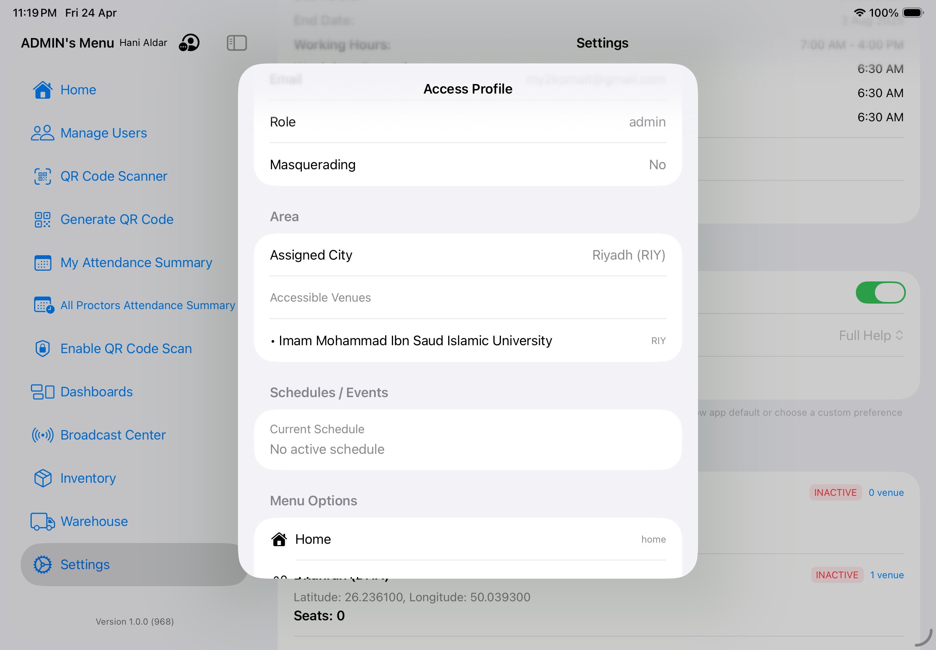936x650 pixels.
Task: Open the Broadcast Center antenna icon
Action: click(x=42, y=435)
